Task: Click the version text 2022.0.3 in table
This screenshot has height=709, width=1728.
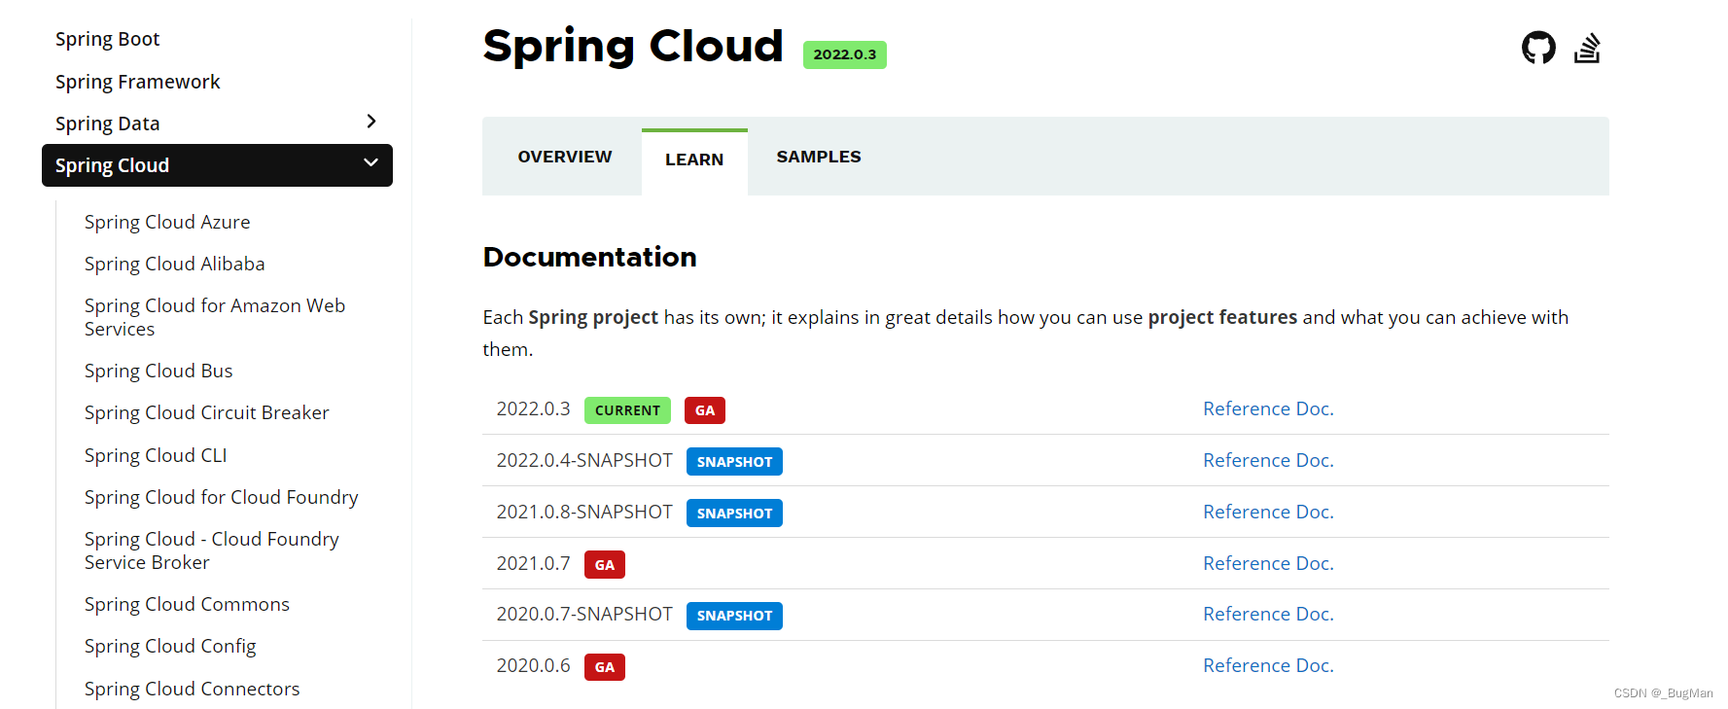Action: click(533, 409)
